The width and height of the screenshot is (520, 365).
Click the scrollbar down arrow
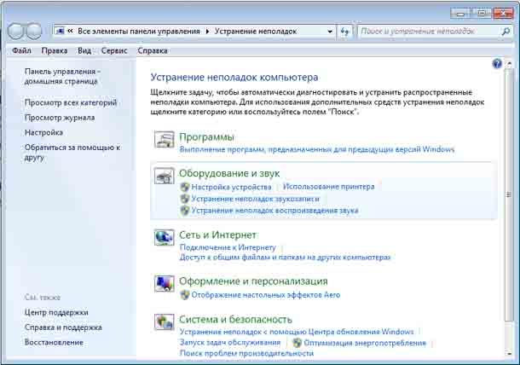click(x=509, y=354)
